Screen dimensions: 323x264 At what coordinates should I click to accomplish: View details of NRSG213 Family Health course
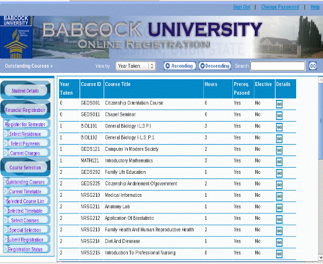point(279,231)
